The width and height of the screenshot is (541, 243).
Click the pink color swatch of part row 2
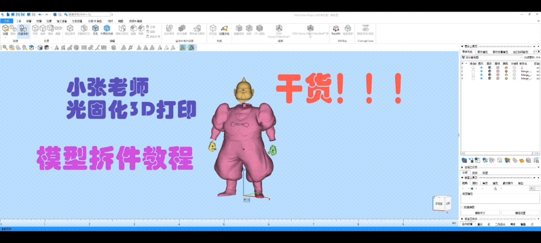pyautogui.click(x=506, y=71)
